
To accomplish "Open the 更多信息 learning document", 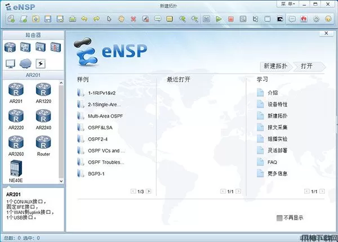I will point(272,173).
